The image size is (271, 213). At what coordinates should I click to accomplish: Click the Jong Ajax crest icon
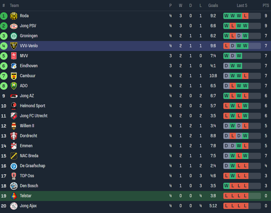point(14,206)
